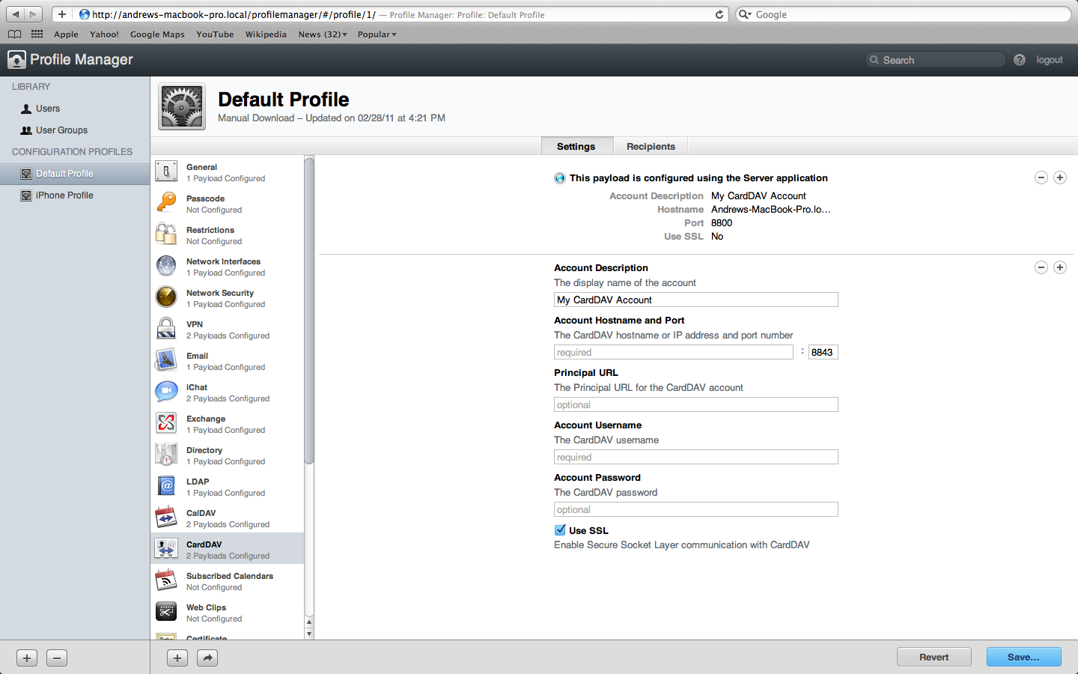Open the Subscribed Calendars icon

click(x=166, y=580)
